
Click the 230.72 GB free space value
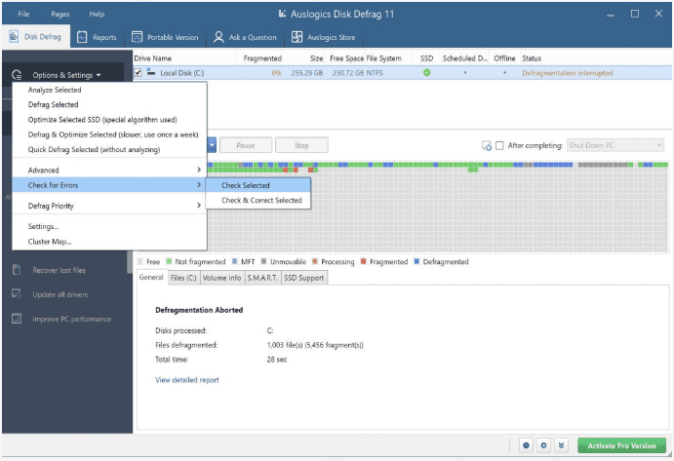[348, 73]
